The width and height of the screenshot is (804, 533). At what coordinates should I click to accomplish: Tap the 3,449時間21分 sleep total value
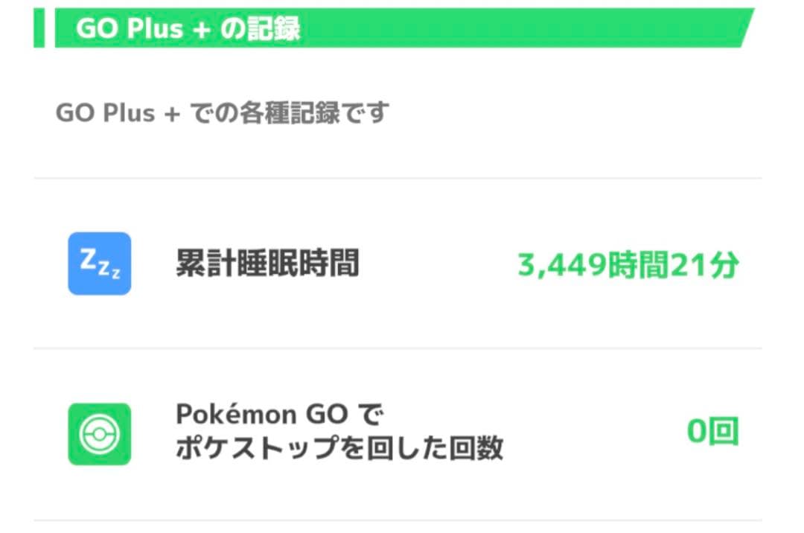click(x=628, y=264)
